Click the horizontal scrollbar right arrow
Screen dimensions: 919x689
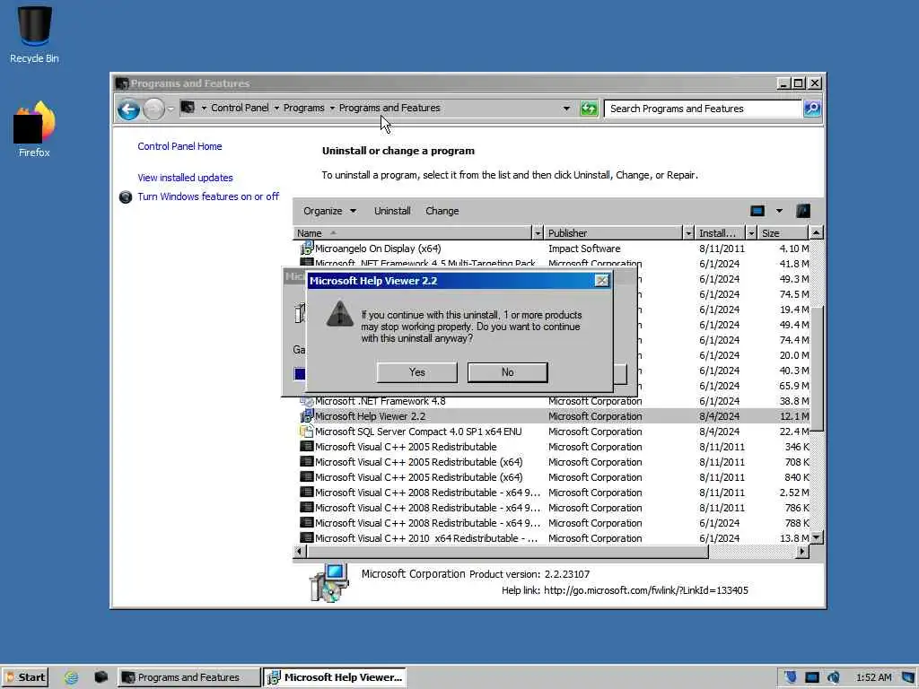tap(802, 552)
